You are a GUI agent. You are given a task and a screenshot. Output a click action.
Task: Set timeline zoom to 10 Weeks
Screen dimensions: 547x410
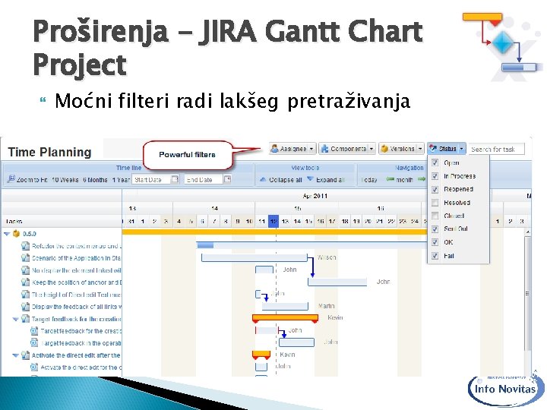65,180
